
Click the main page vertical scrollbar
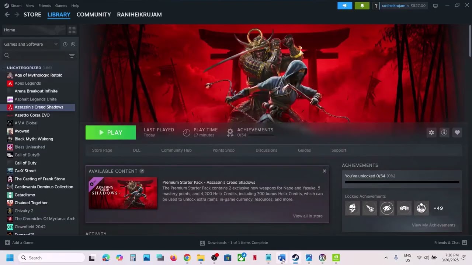point(470,40)
